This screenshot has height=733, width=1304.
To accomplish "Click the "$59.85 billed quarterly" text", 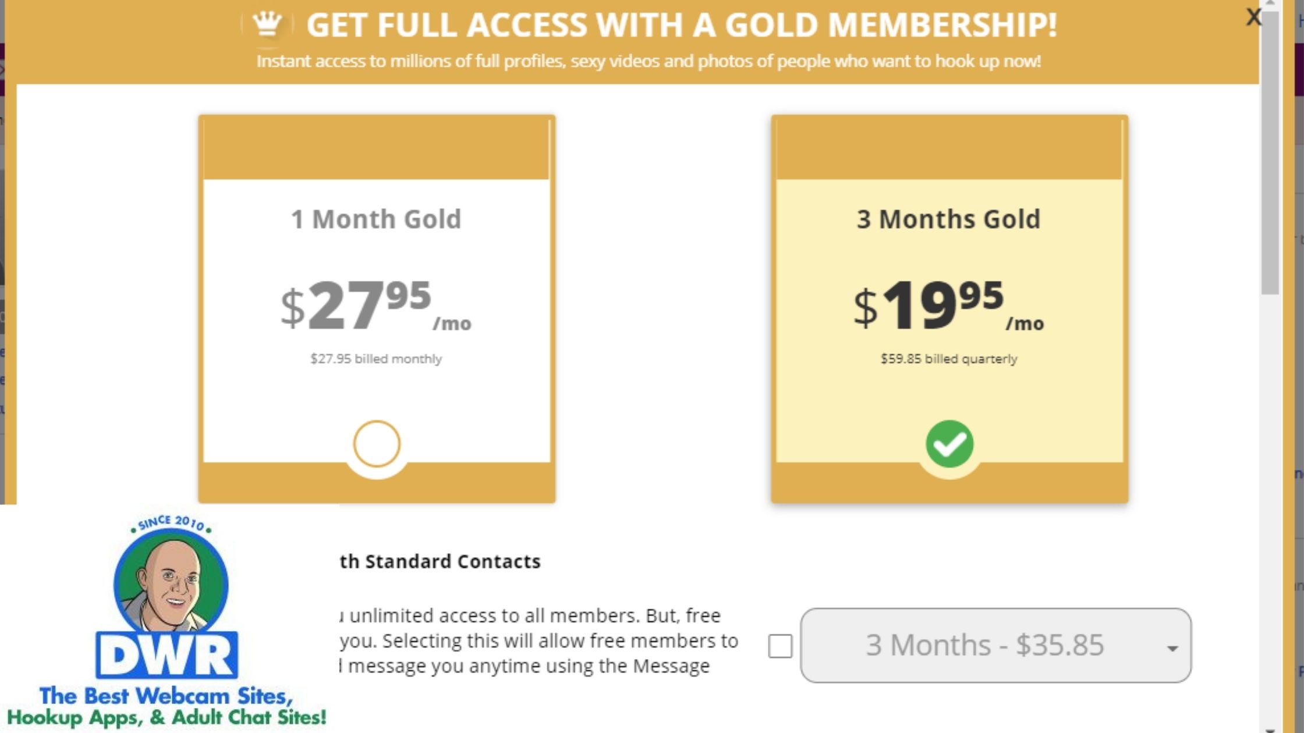I will pyautogui.click(x=949, y=358).
